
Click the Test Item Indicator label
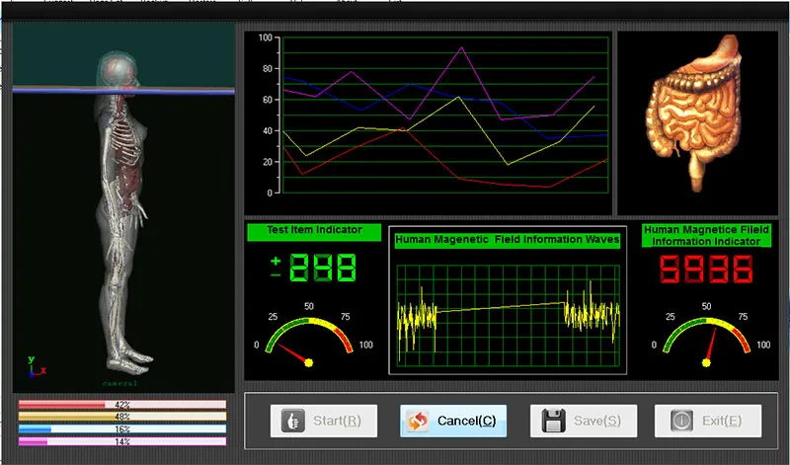click(x=314, y=231)
